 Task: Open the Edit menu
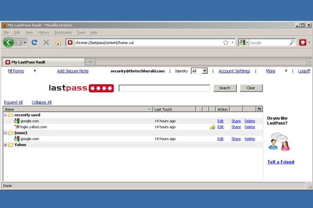17,32
